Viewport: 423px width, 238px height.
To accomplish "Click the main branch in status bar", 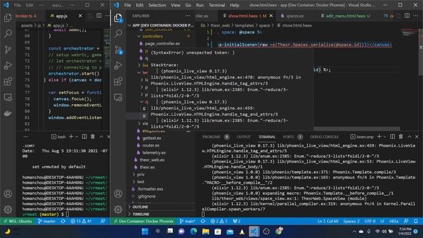I will point(187,221).
